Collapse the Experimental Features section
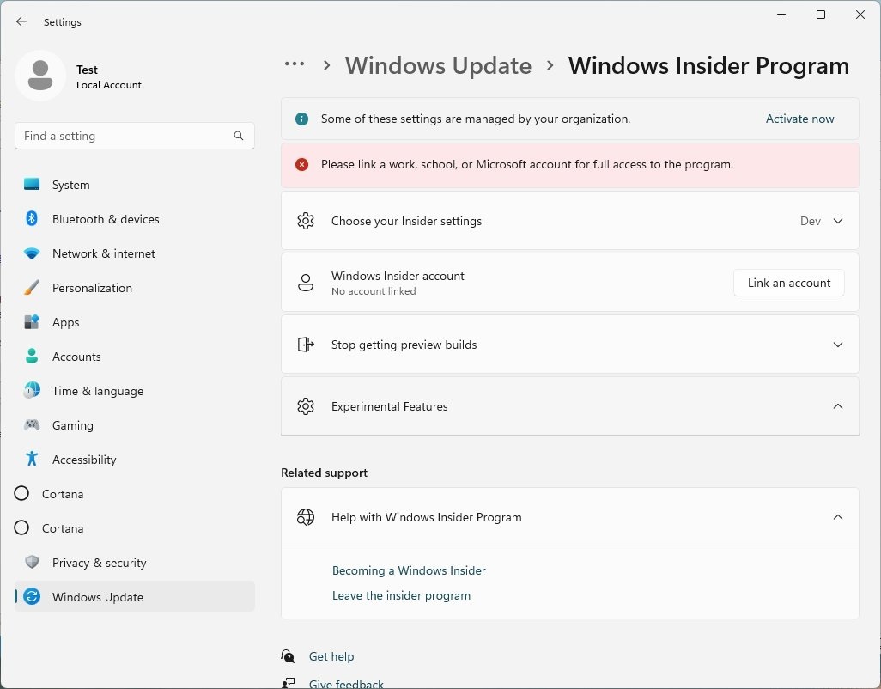This screenshot has width=881, height=689. pyautogui.click(x=837, y=406)
